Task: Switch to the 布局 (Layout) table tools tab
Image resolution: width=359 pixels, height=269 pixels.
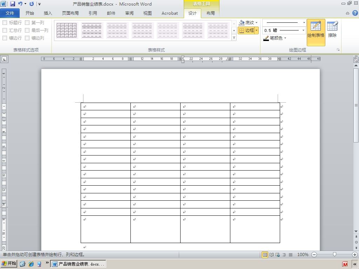Action: click(x=210, y=13)
